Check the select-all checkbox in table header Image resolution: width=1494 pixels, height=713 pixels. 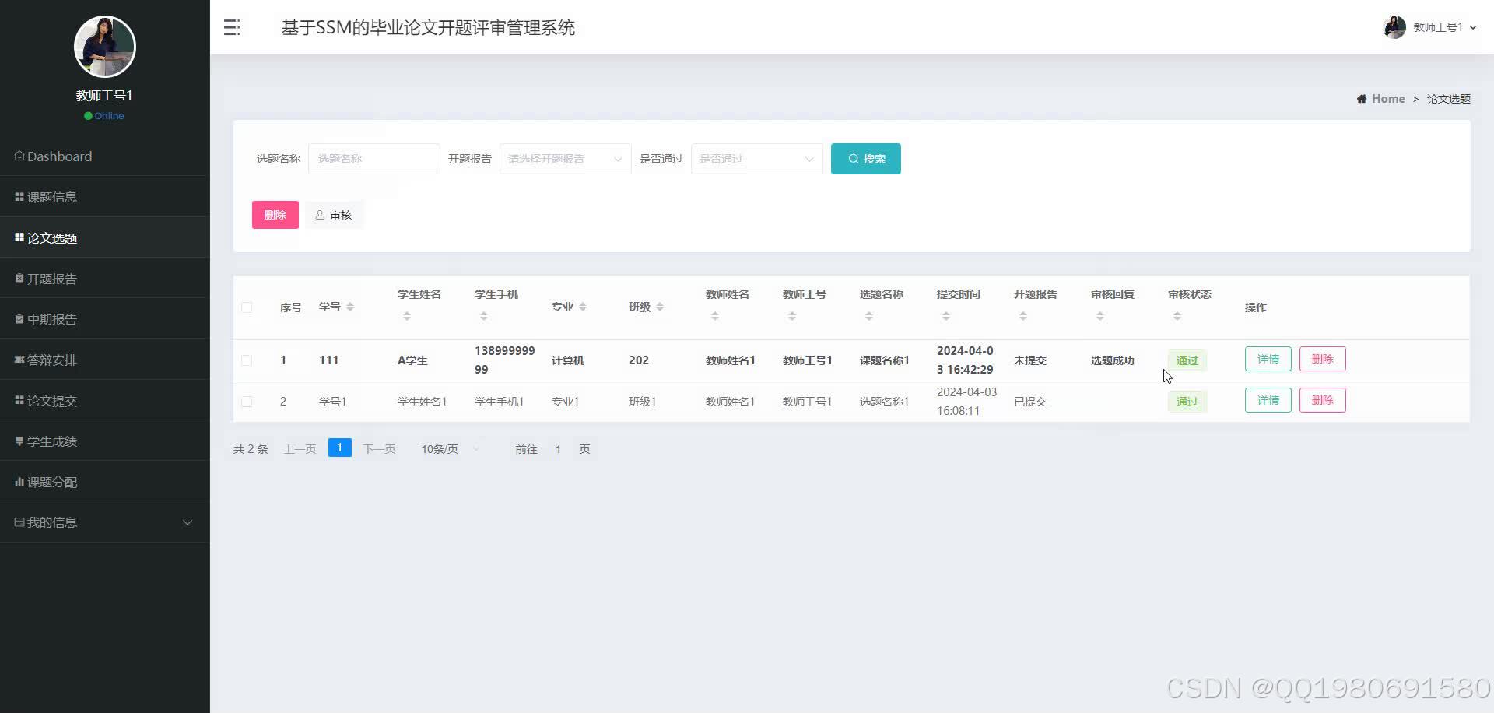pos(247,307)
